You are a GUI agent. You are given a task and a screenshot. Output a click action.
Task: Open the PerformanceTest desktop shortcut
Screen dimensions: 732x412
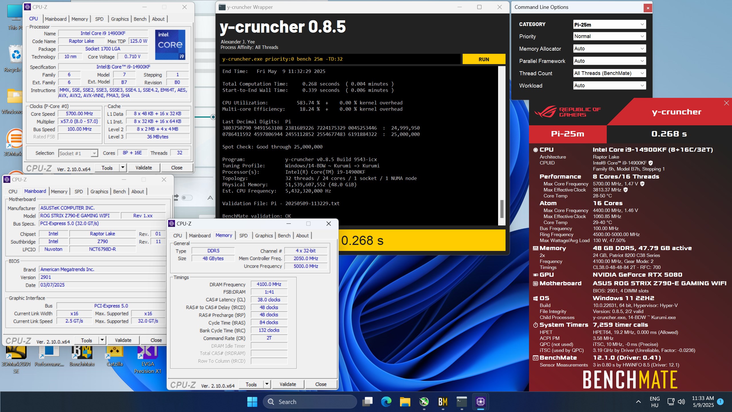click(49, 356)
